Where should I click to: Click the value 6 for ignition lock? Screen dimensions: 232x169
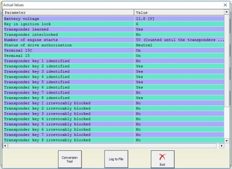click(x=137, y=24)
